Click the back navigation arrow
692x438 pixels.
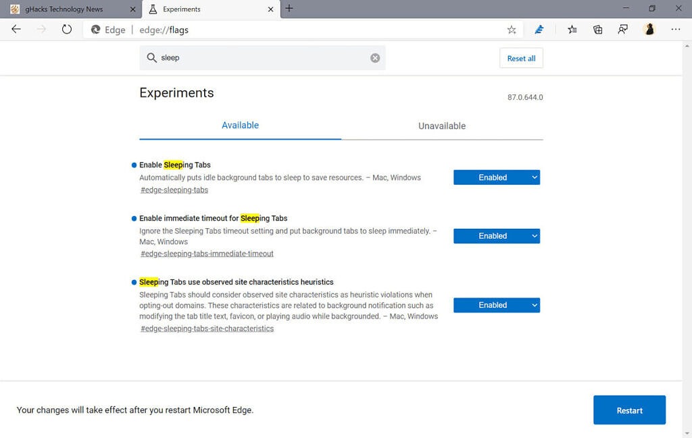tap(16, 29)
